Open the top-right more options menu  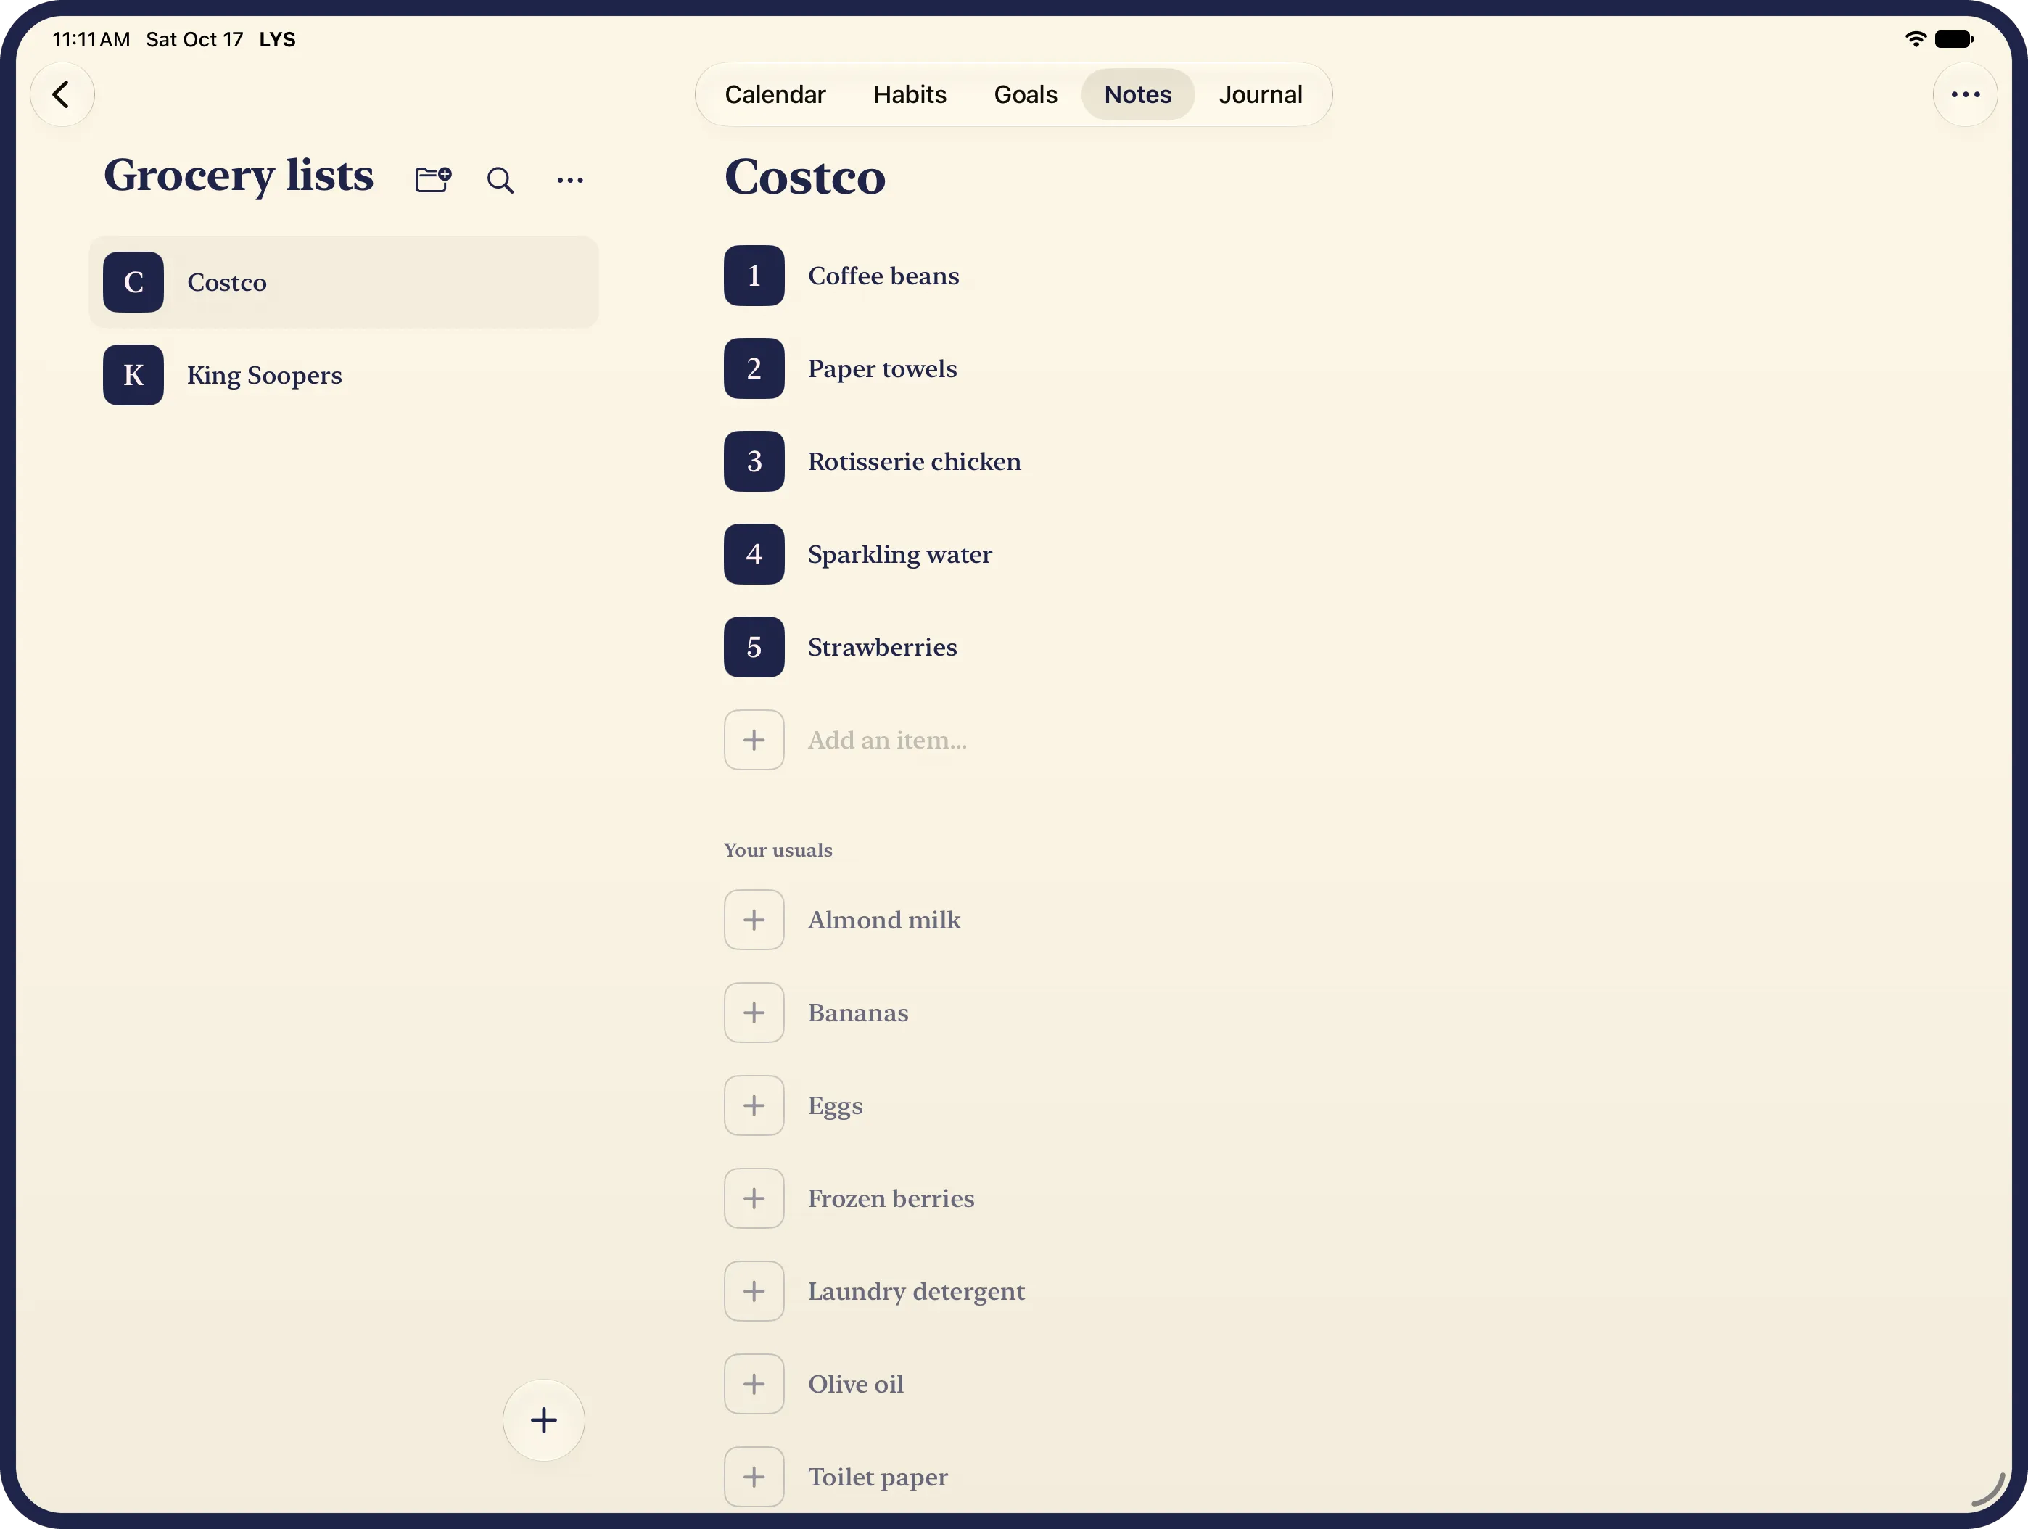point(1965,94)
